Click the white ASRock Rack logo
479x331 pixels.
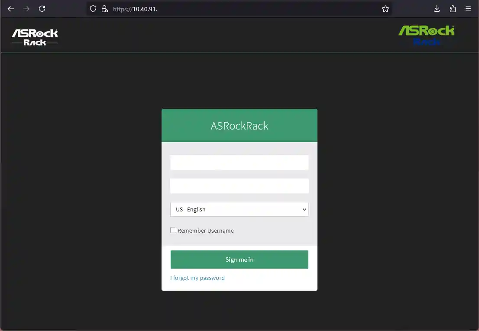point(35,37)
